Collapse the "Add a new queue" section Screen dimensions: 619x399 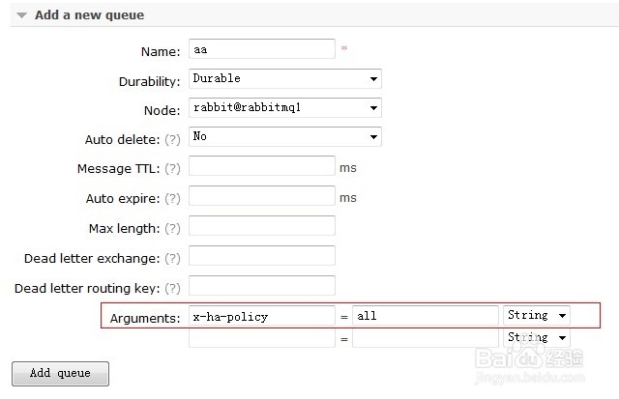tap(23, 15)
